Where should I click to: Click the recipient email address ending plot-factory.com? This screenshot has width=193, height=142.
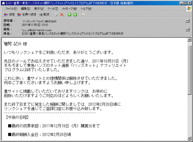pos(37,30)
